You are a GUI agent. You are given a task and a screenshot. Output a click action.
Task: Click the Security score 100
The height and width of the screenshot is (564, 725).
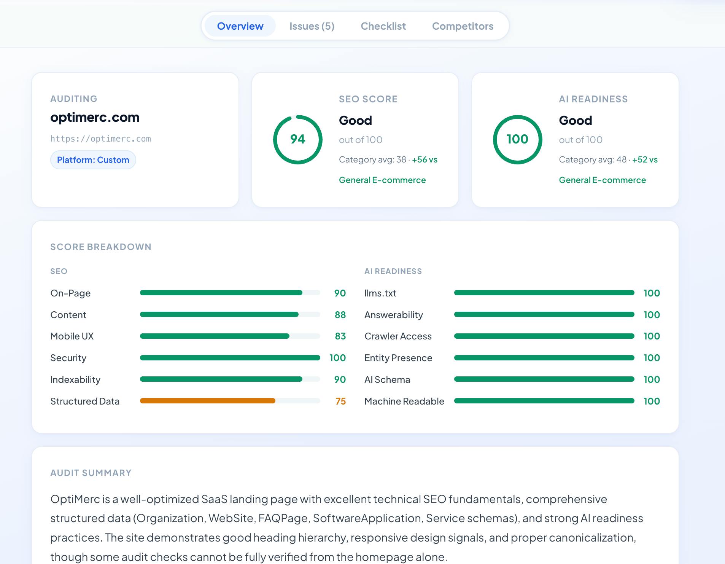pyautogui.click(x=337, y=358)
